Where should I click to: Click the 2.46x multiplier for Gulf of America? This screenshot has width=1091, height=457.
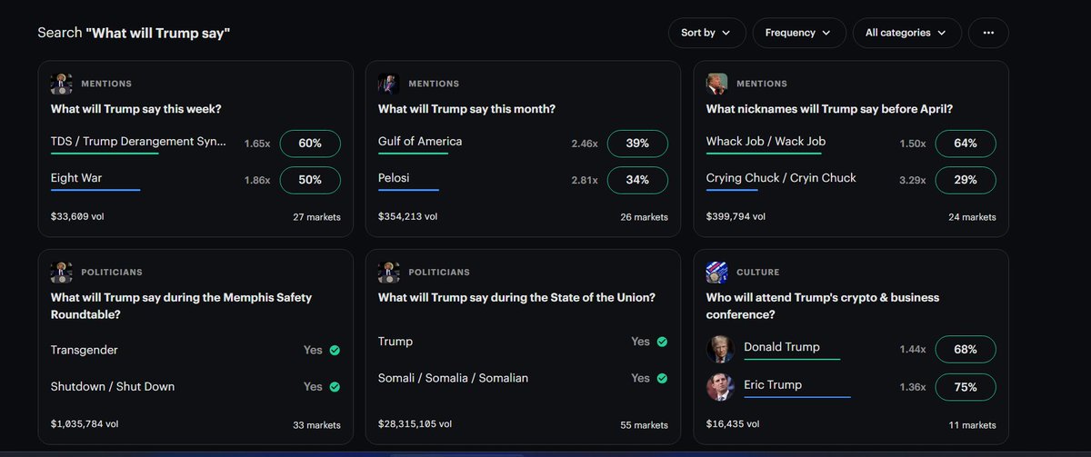(585, 144)
